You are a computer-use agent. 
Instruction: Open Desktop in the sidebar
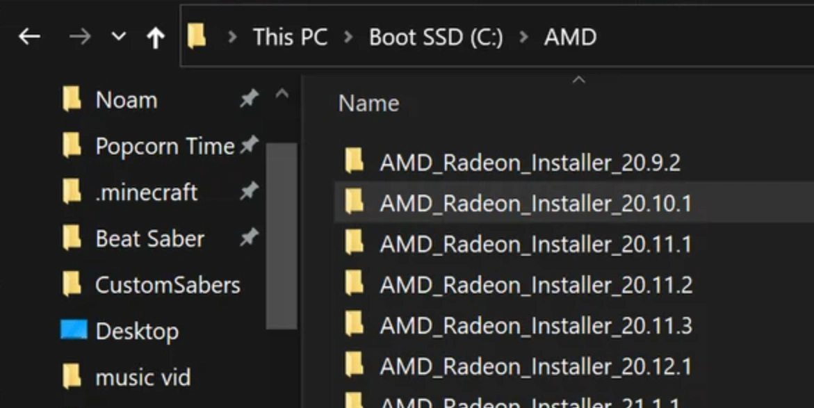pyautogui.click(x=137, y=331)
